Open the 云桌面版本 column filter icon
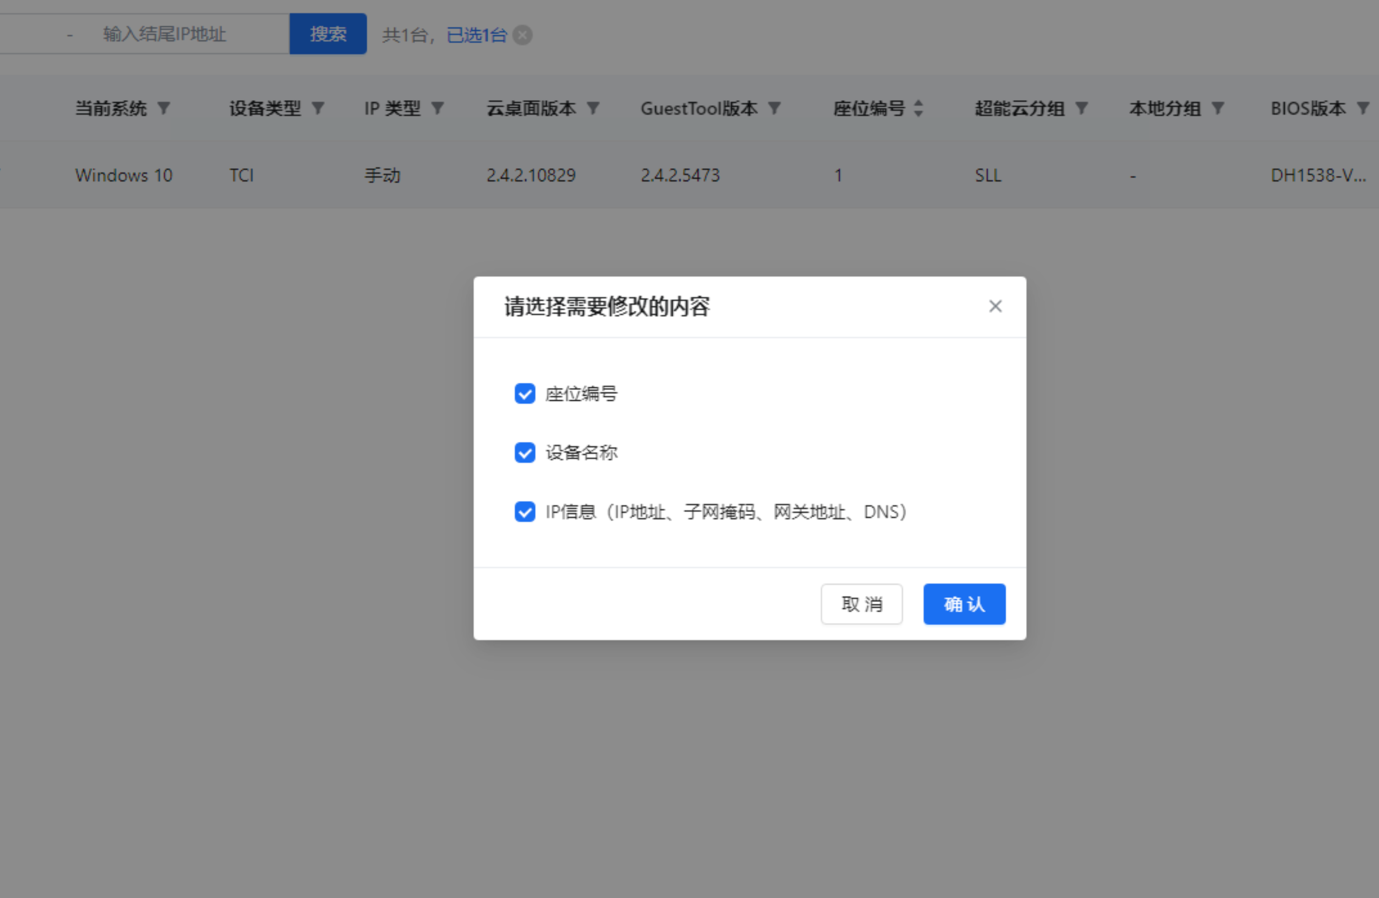This screenshot has height=898, width=1379. point(593,108)
